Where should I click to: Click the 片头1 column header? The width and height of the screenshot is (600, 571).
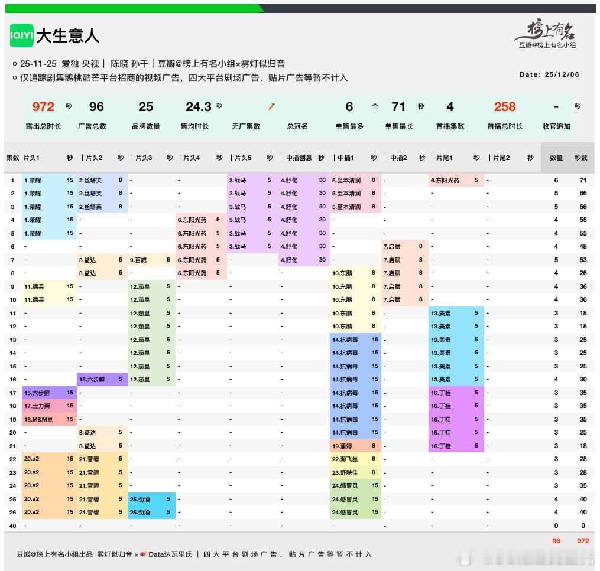[31, 158]
